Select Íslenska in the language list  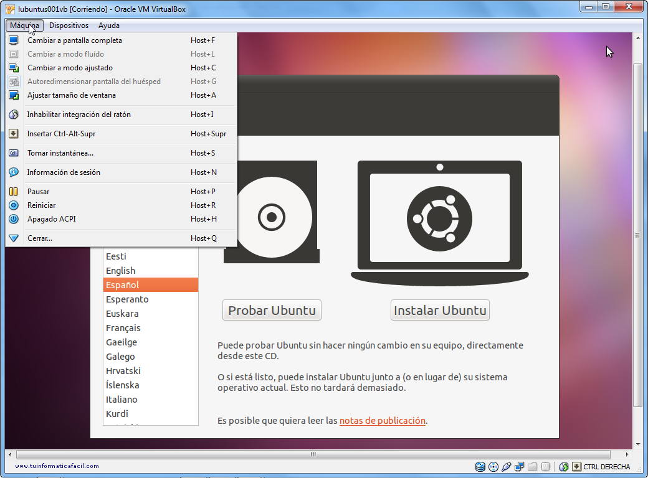point(150,385)
